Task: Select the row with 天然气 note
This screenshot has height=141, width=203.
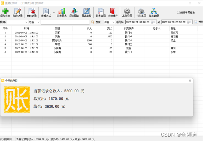Action: [x=99, y=33]
